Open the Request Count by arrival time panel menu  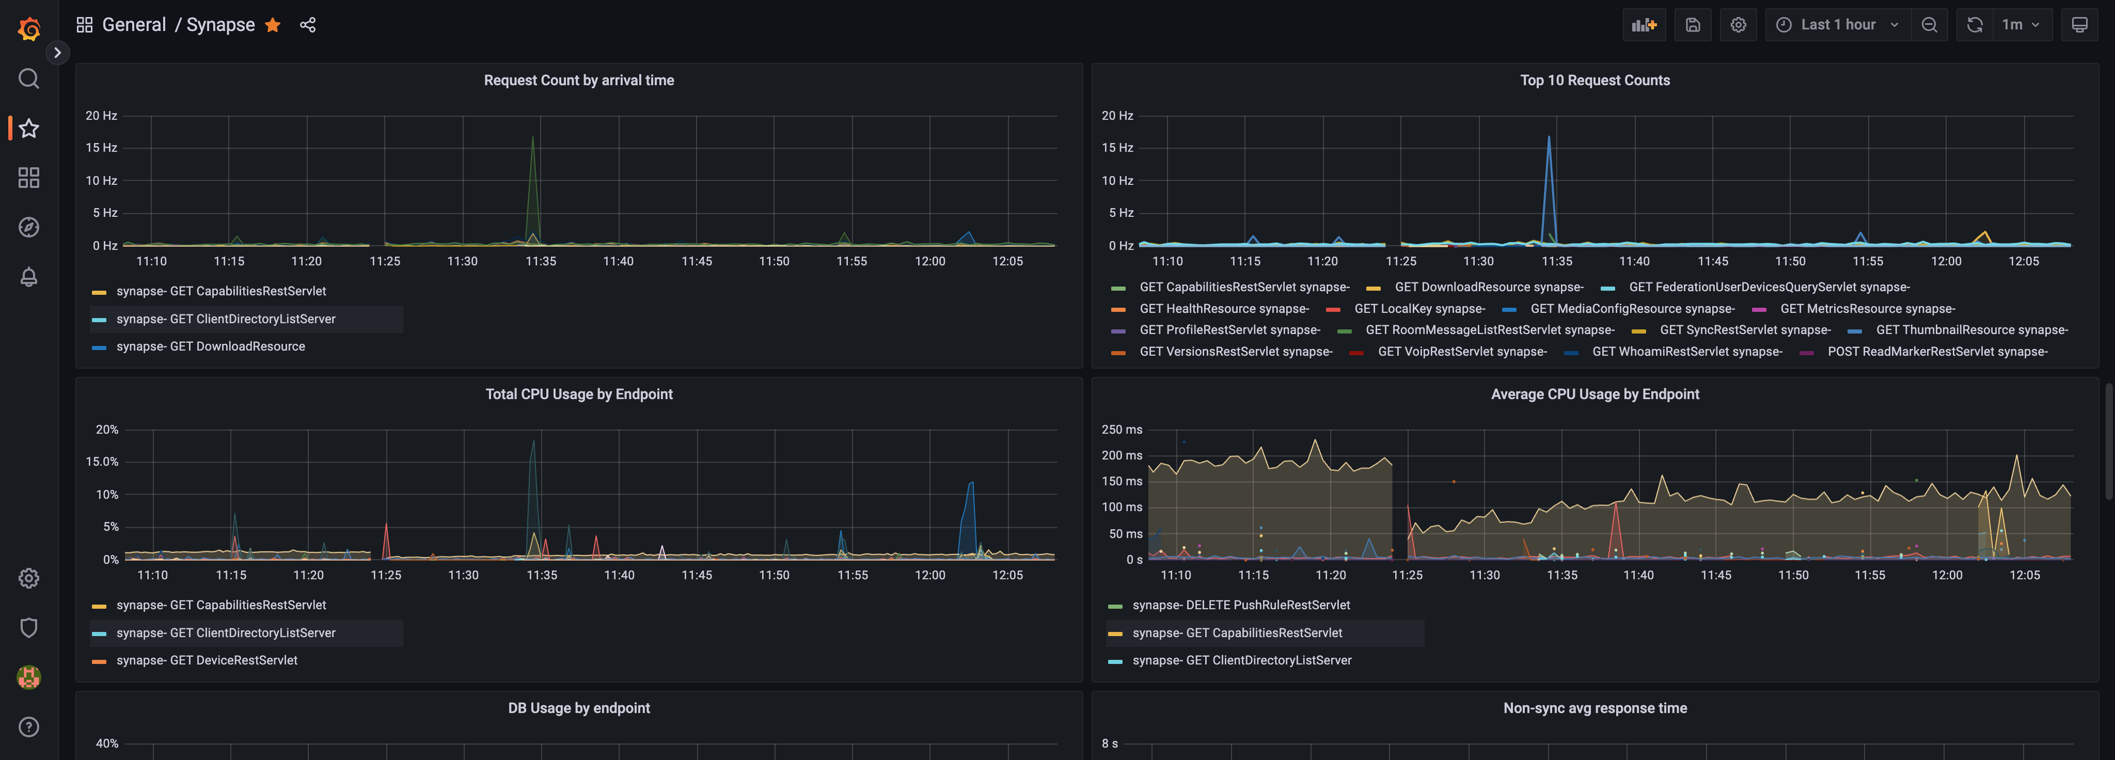(x=579, y=80)
